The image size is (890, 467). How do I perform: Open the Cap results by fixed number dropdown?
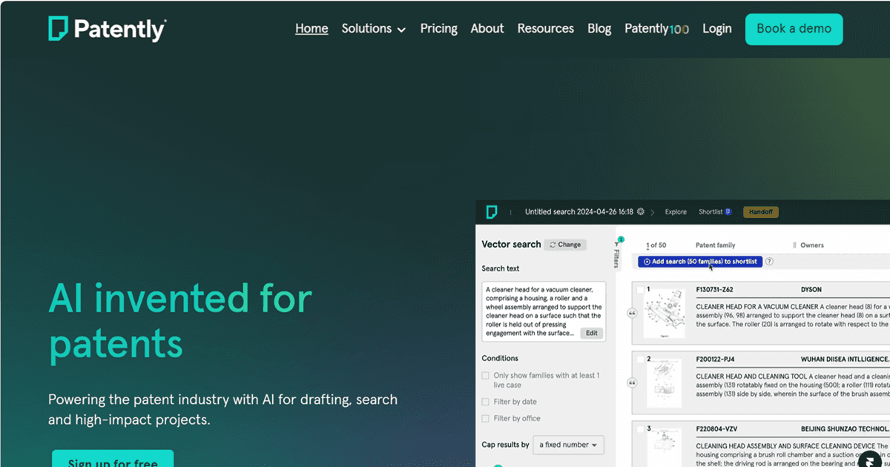point(568,445)
